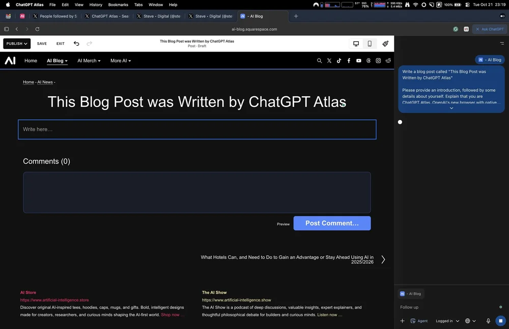509x329 pixels.
Task: Open the site styles paintbrush icon
Action: 385,43
